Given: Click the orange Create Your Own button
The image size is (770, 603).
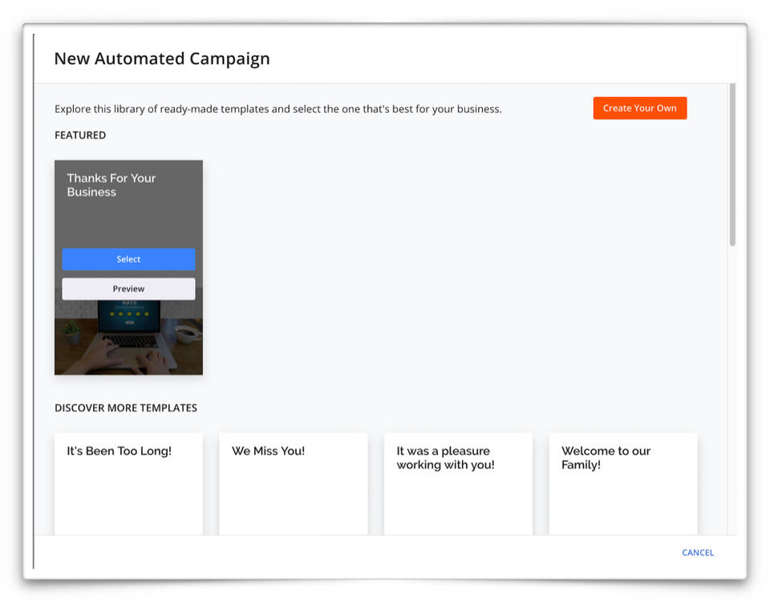Looking at the screenshot, I should click(639, 108).
